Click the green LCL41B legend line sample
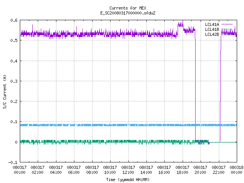Screen dimensions: 244x183 click(x=227, y=29)
